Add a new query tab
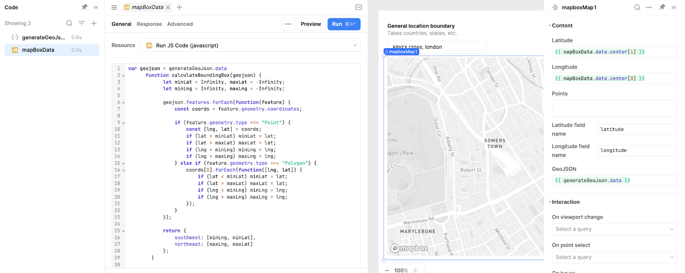Screen dimensions: 685x273 click(x=179, y=7)
